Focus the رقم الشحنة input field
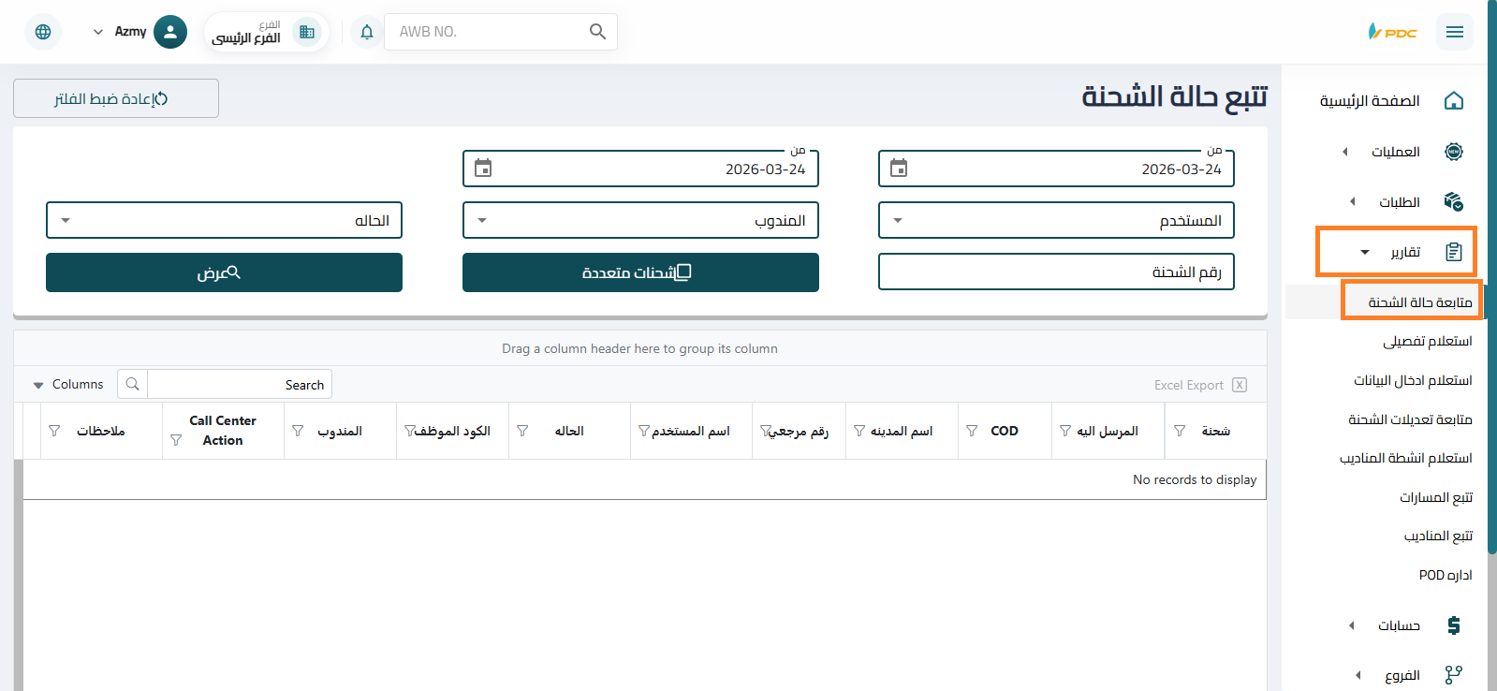The width and height of the screenshot is (1497, 691). pyautogui.click(x=1056, y=272)
